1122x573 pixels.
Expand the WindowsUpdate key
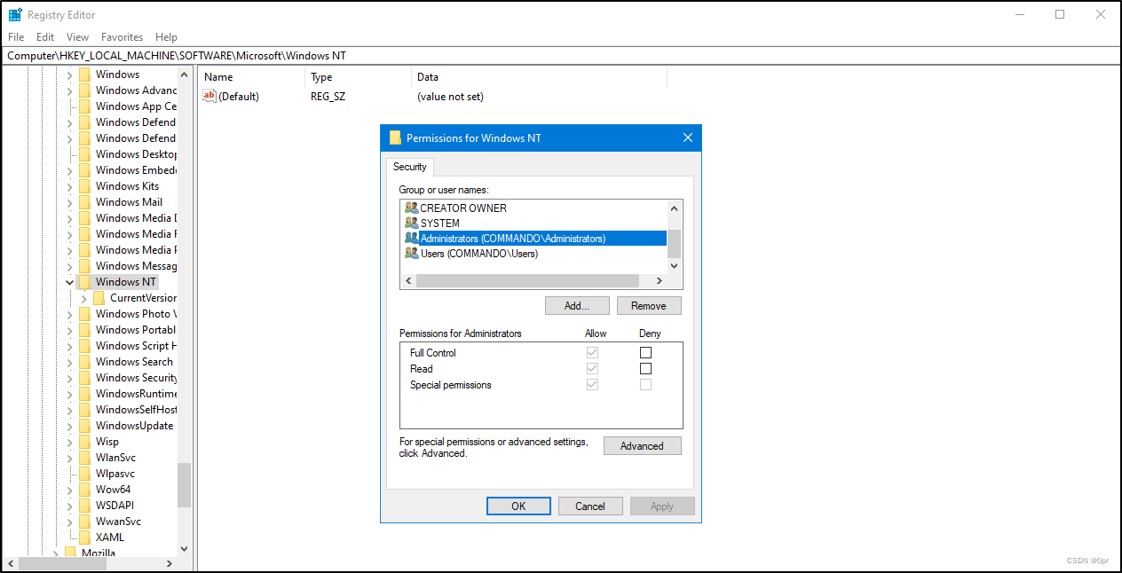tap(70, 426)
